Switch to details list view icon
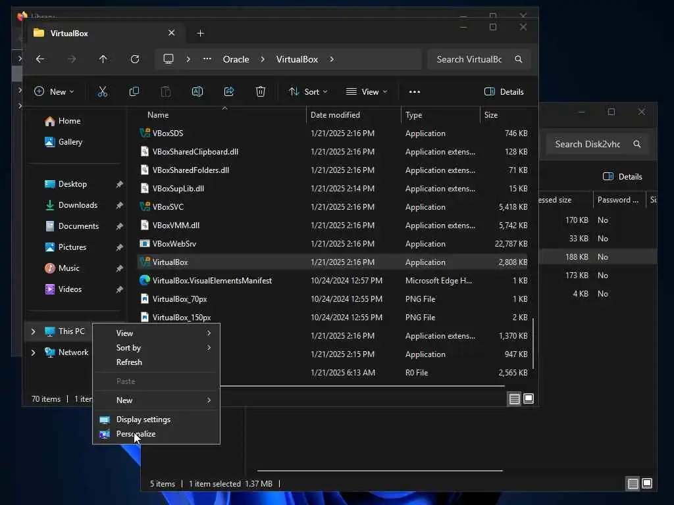674x505 pixels. click(x=515, y=399)
